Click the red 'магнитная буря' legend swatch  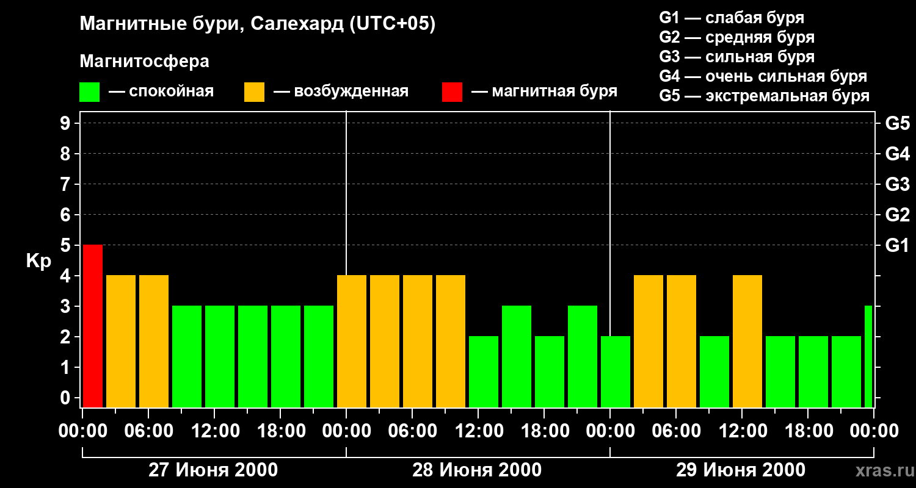point(453,92)
